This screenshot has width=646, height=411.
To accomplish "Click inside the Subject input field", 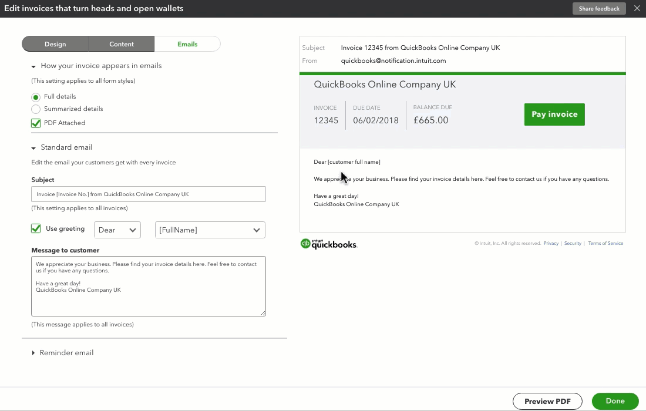I will click(x=148, y=194).
